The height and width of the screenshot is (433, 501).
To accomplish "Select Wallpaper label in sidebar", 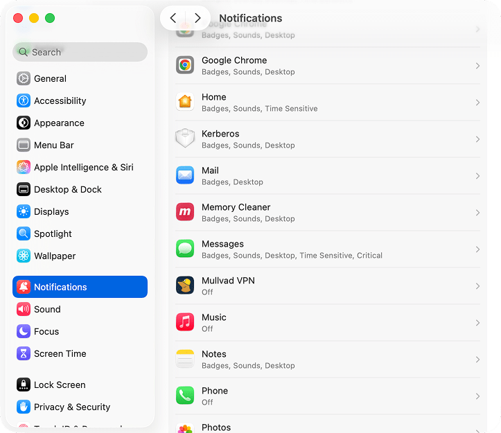I will click(55, 256).
